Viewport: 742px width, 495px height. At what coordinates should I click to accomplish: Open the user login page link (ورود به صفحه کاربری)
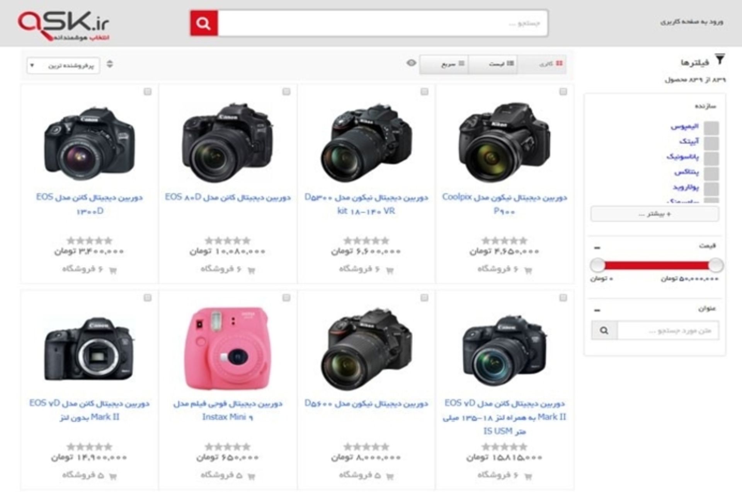691,22
